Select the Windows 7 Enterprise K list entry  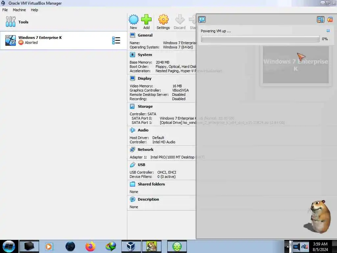click(x=64, y=41)
